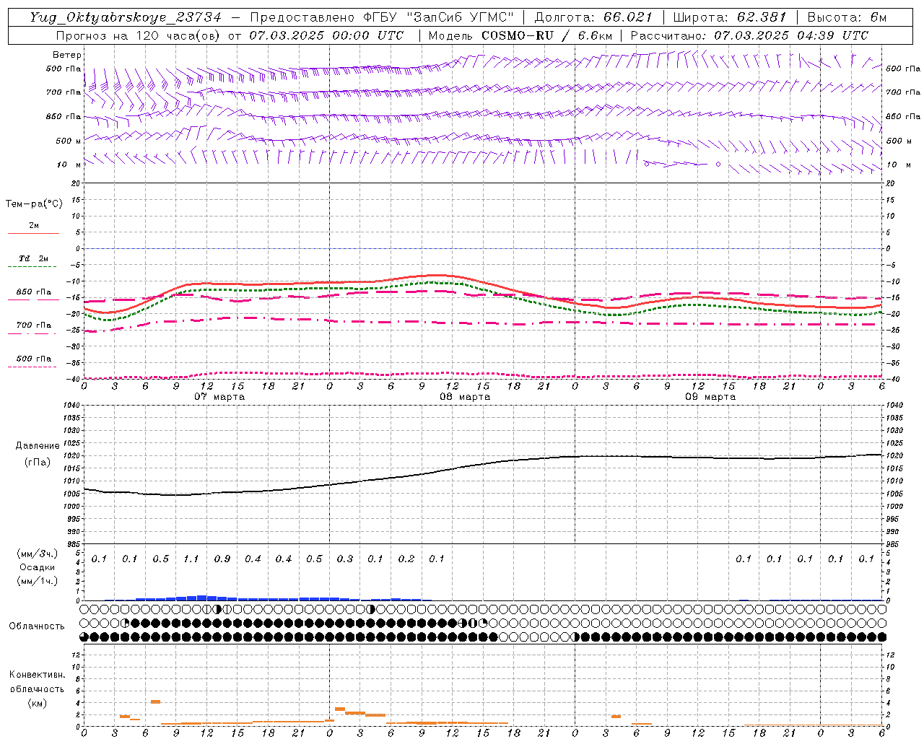This screenshot has width=924, height=739.
Task: Click the line sample under temperature legend 700 гПа
Action: tap(32, 333)
